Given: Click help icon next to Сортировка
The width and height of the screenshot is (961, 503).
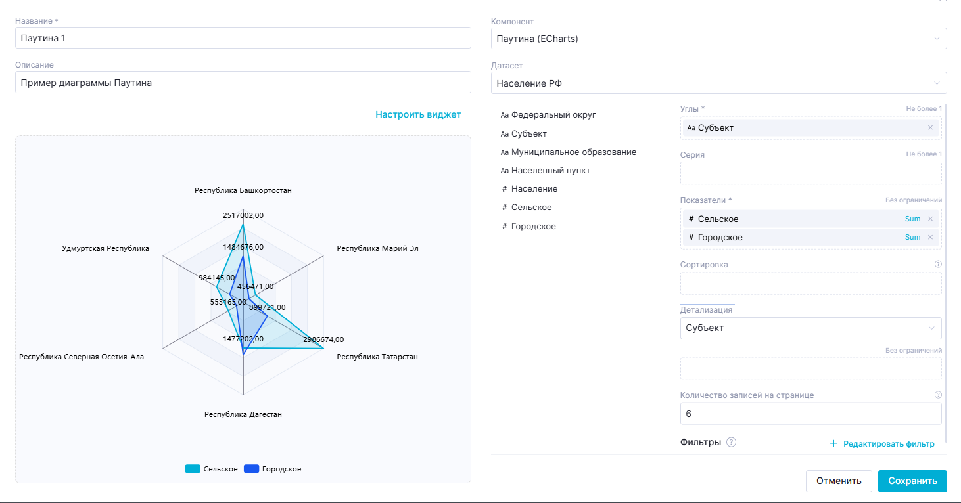Looking at the screenshot, I should tap(938, 265).
